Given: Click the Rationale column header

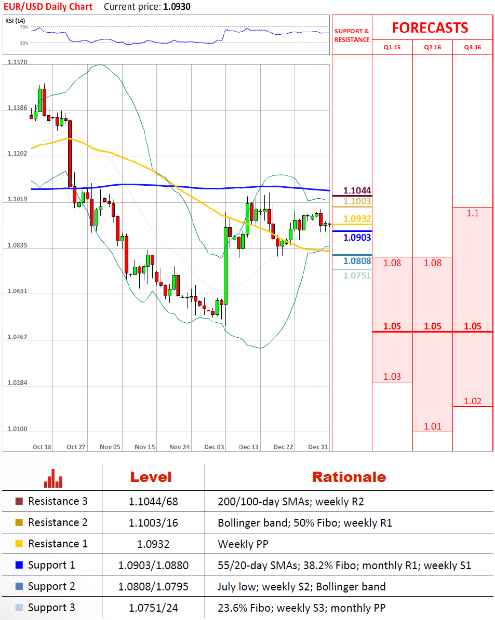Looking at the screenshot, I should (349, 477).
